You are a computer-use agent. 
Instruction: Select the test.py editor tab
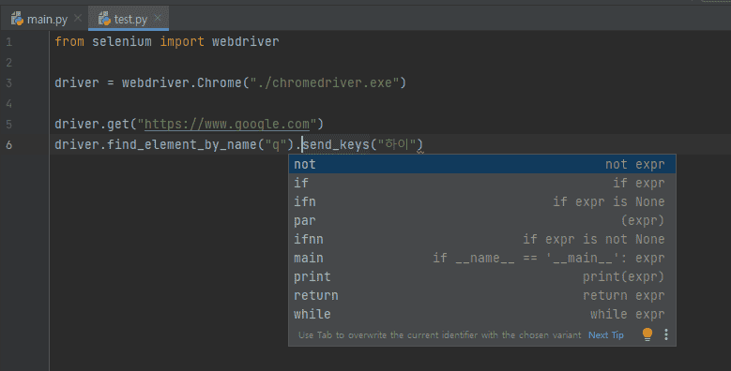(x=129, y=19)
